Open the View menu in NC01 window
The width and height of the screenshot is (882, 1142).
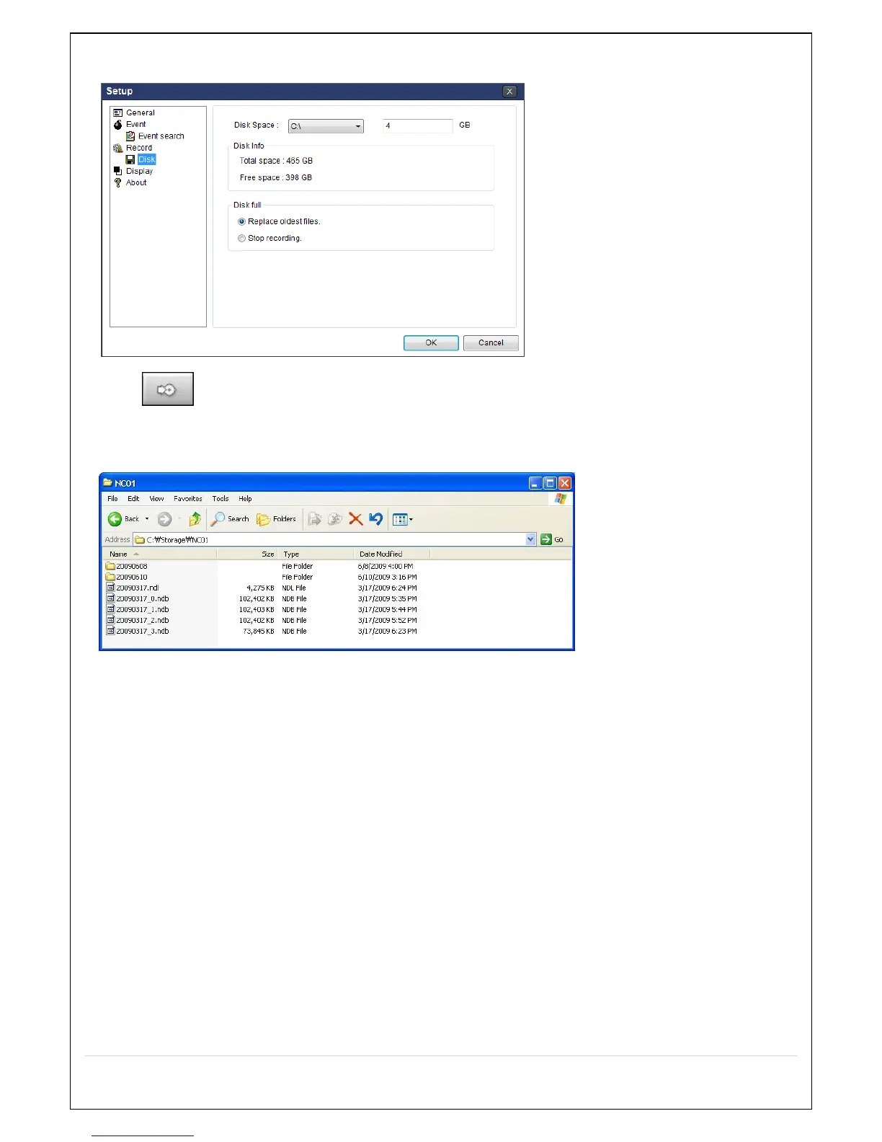coord(156,499)
